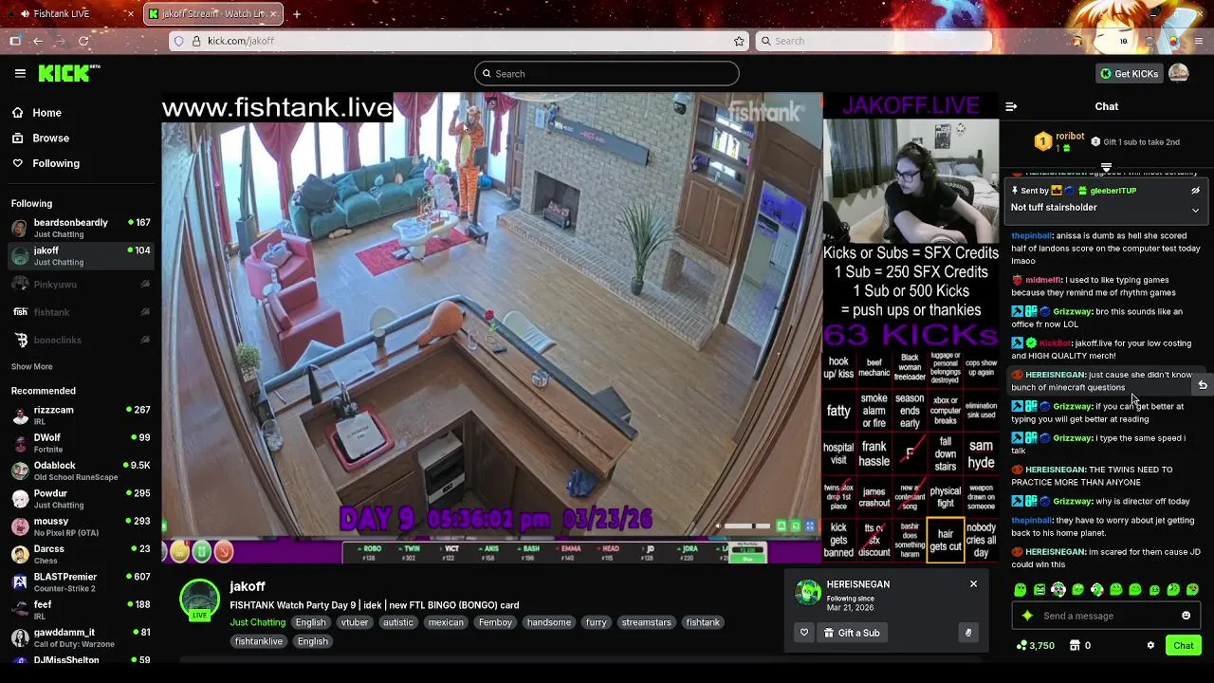Image resolution: width=1214 pixels, height=683 pixels.
Task: Open Powdur's recommended channel
Action: [81, 499]
